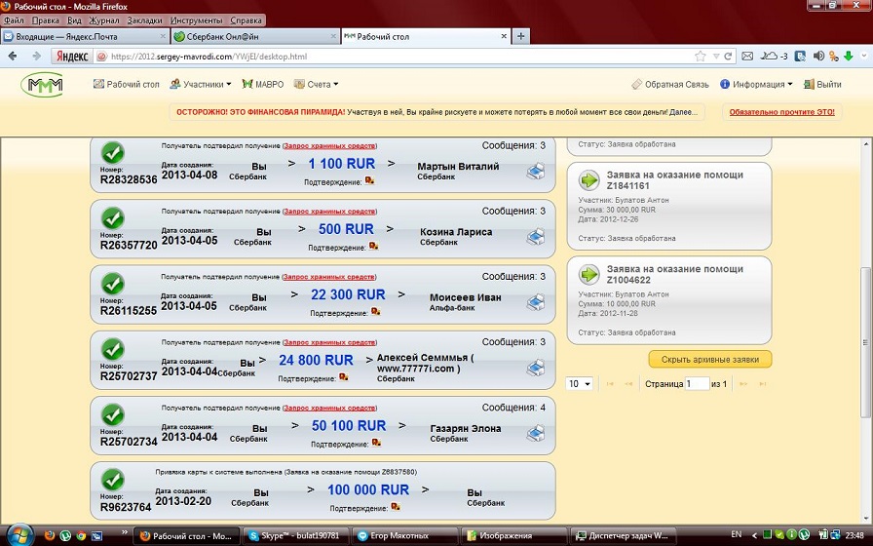View confirmation attachment for 50 100 RUR transfer

pos(376,443)
